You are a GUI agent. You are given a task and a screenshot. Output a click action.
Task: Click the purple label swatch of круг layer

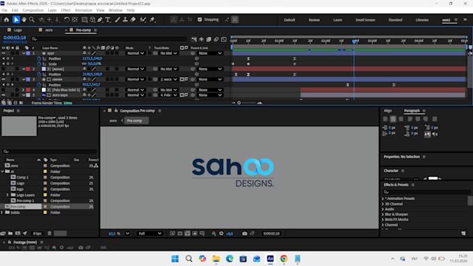coord(28,53)
